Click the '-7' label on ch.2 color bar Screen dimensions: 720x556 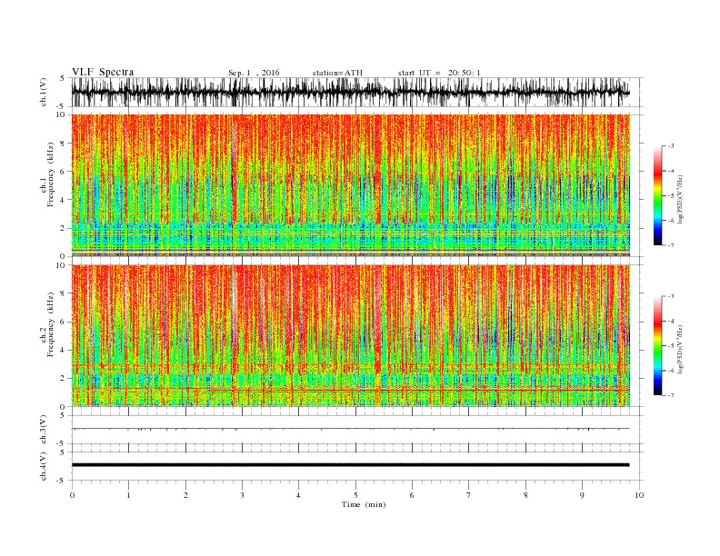coord(671,395)
